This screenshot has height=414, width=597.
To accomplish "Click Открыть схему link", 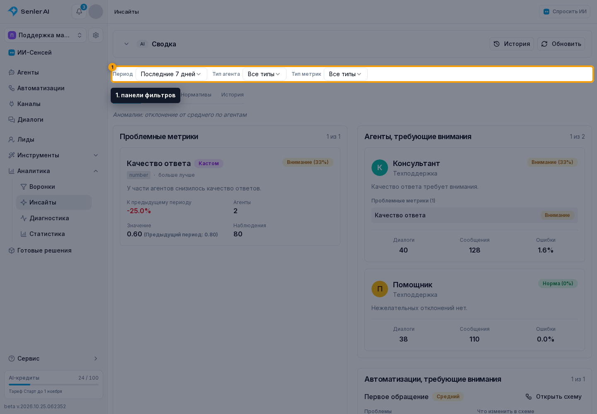I will (x=553, y=397).
